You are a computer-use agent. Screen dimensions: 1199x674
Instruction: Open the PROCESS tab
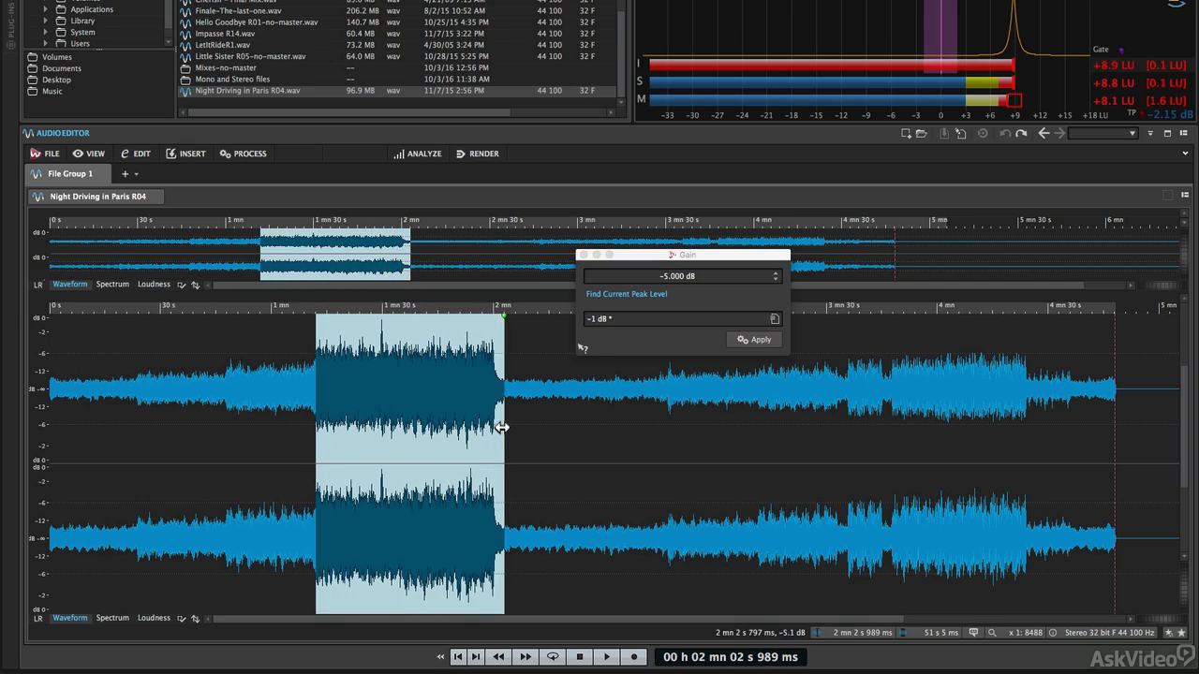(x=244, y=154)
